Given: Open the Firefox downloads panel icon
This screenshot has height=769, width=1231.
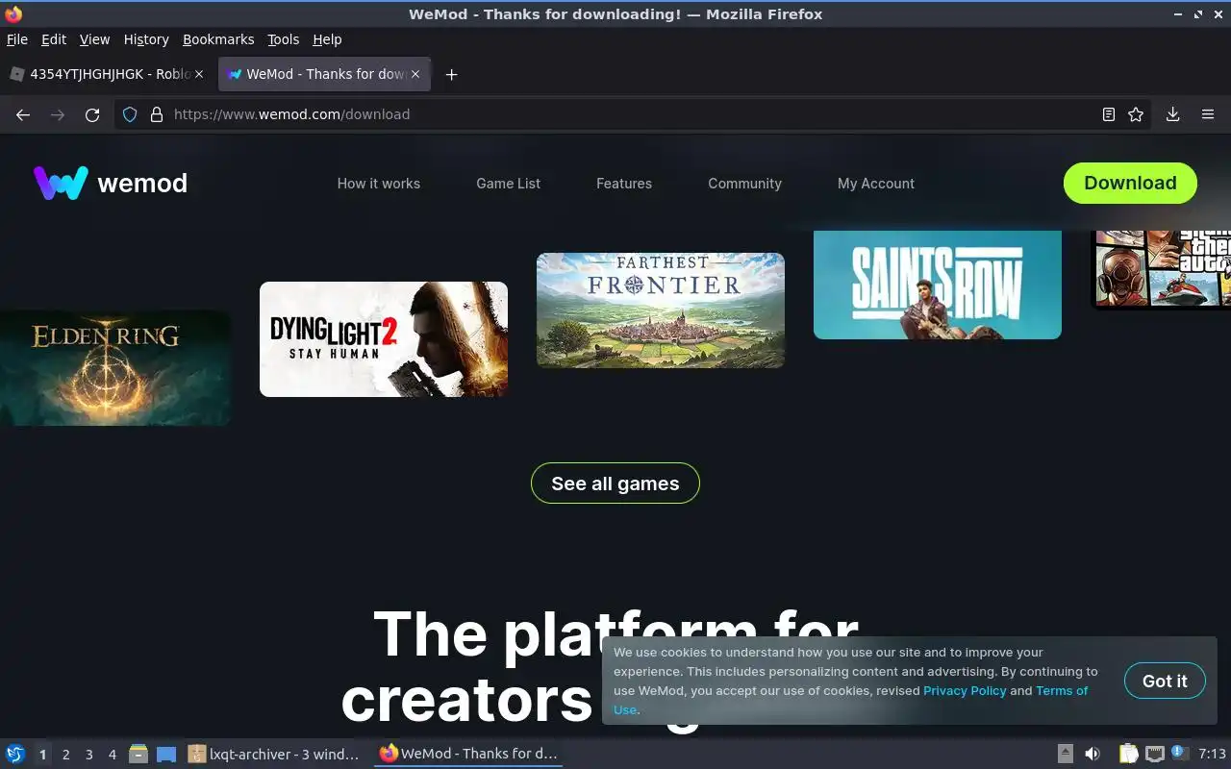Looking at the screenshot, I should click(1173, 114).
